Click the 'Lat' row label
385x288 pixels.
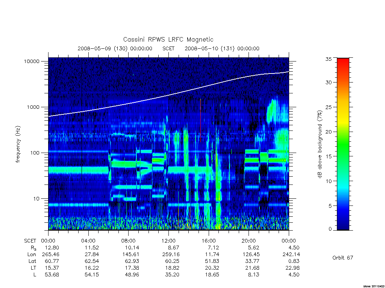tap(32, 261)
